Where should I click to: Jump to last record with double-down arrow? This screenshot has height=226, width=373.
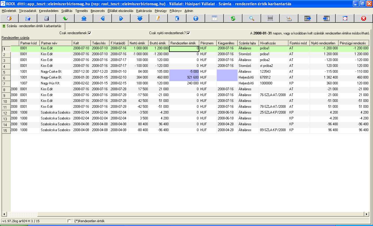tap(140, 18)
